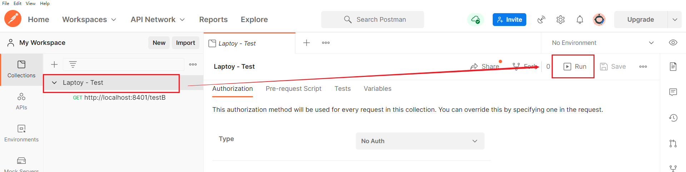Open the APIs sidebar section

point(21,101)
